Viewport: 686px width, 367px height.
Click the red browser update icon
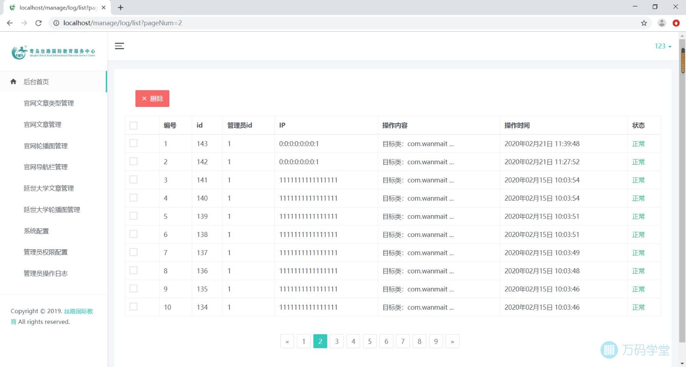pyautogui.click(x=676, y=23)
